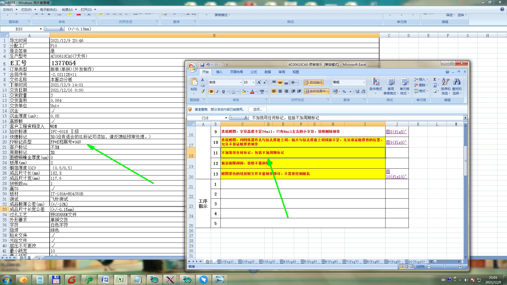This screenshot has width=507, height=285.
Task: Toggle Align Text Left
Action: (x=274, y=91)
